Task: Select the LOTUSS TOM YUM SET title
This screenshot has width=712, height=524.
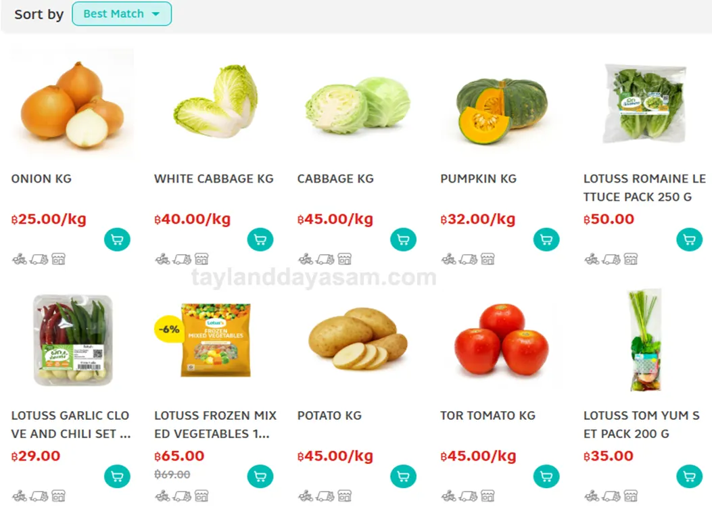Action: point(641,425)
